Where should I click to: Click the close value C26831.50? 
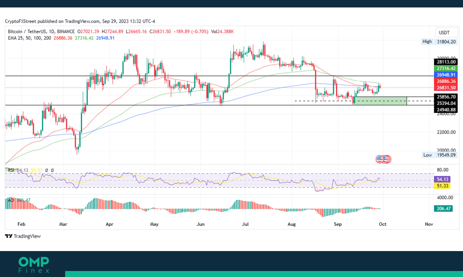[160, 32]
